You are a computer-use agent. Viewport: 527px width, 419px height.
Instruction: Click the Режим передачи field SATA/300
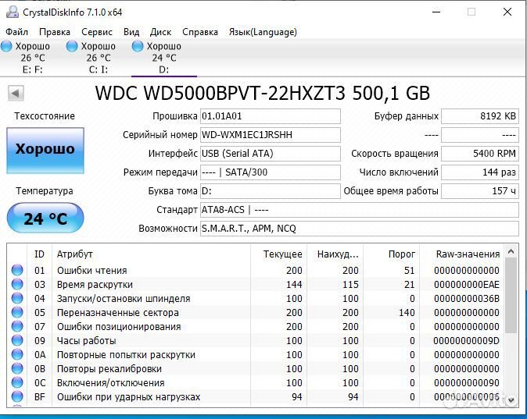pyautogui.click(x=271, y=172)
